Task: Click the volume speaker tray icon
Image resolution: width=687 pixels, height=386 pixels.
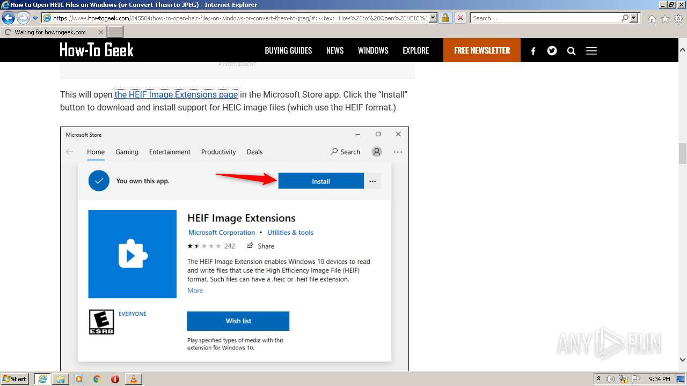Action: point(610,379)
